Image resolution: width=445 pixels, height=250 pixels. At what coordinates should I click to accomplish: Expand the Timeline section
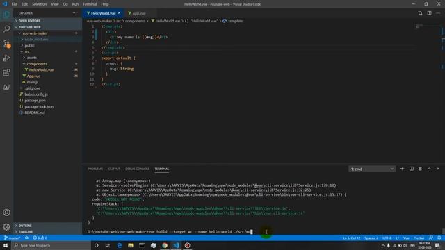48,231
